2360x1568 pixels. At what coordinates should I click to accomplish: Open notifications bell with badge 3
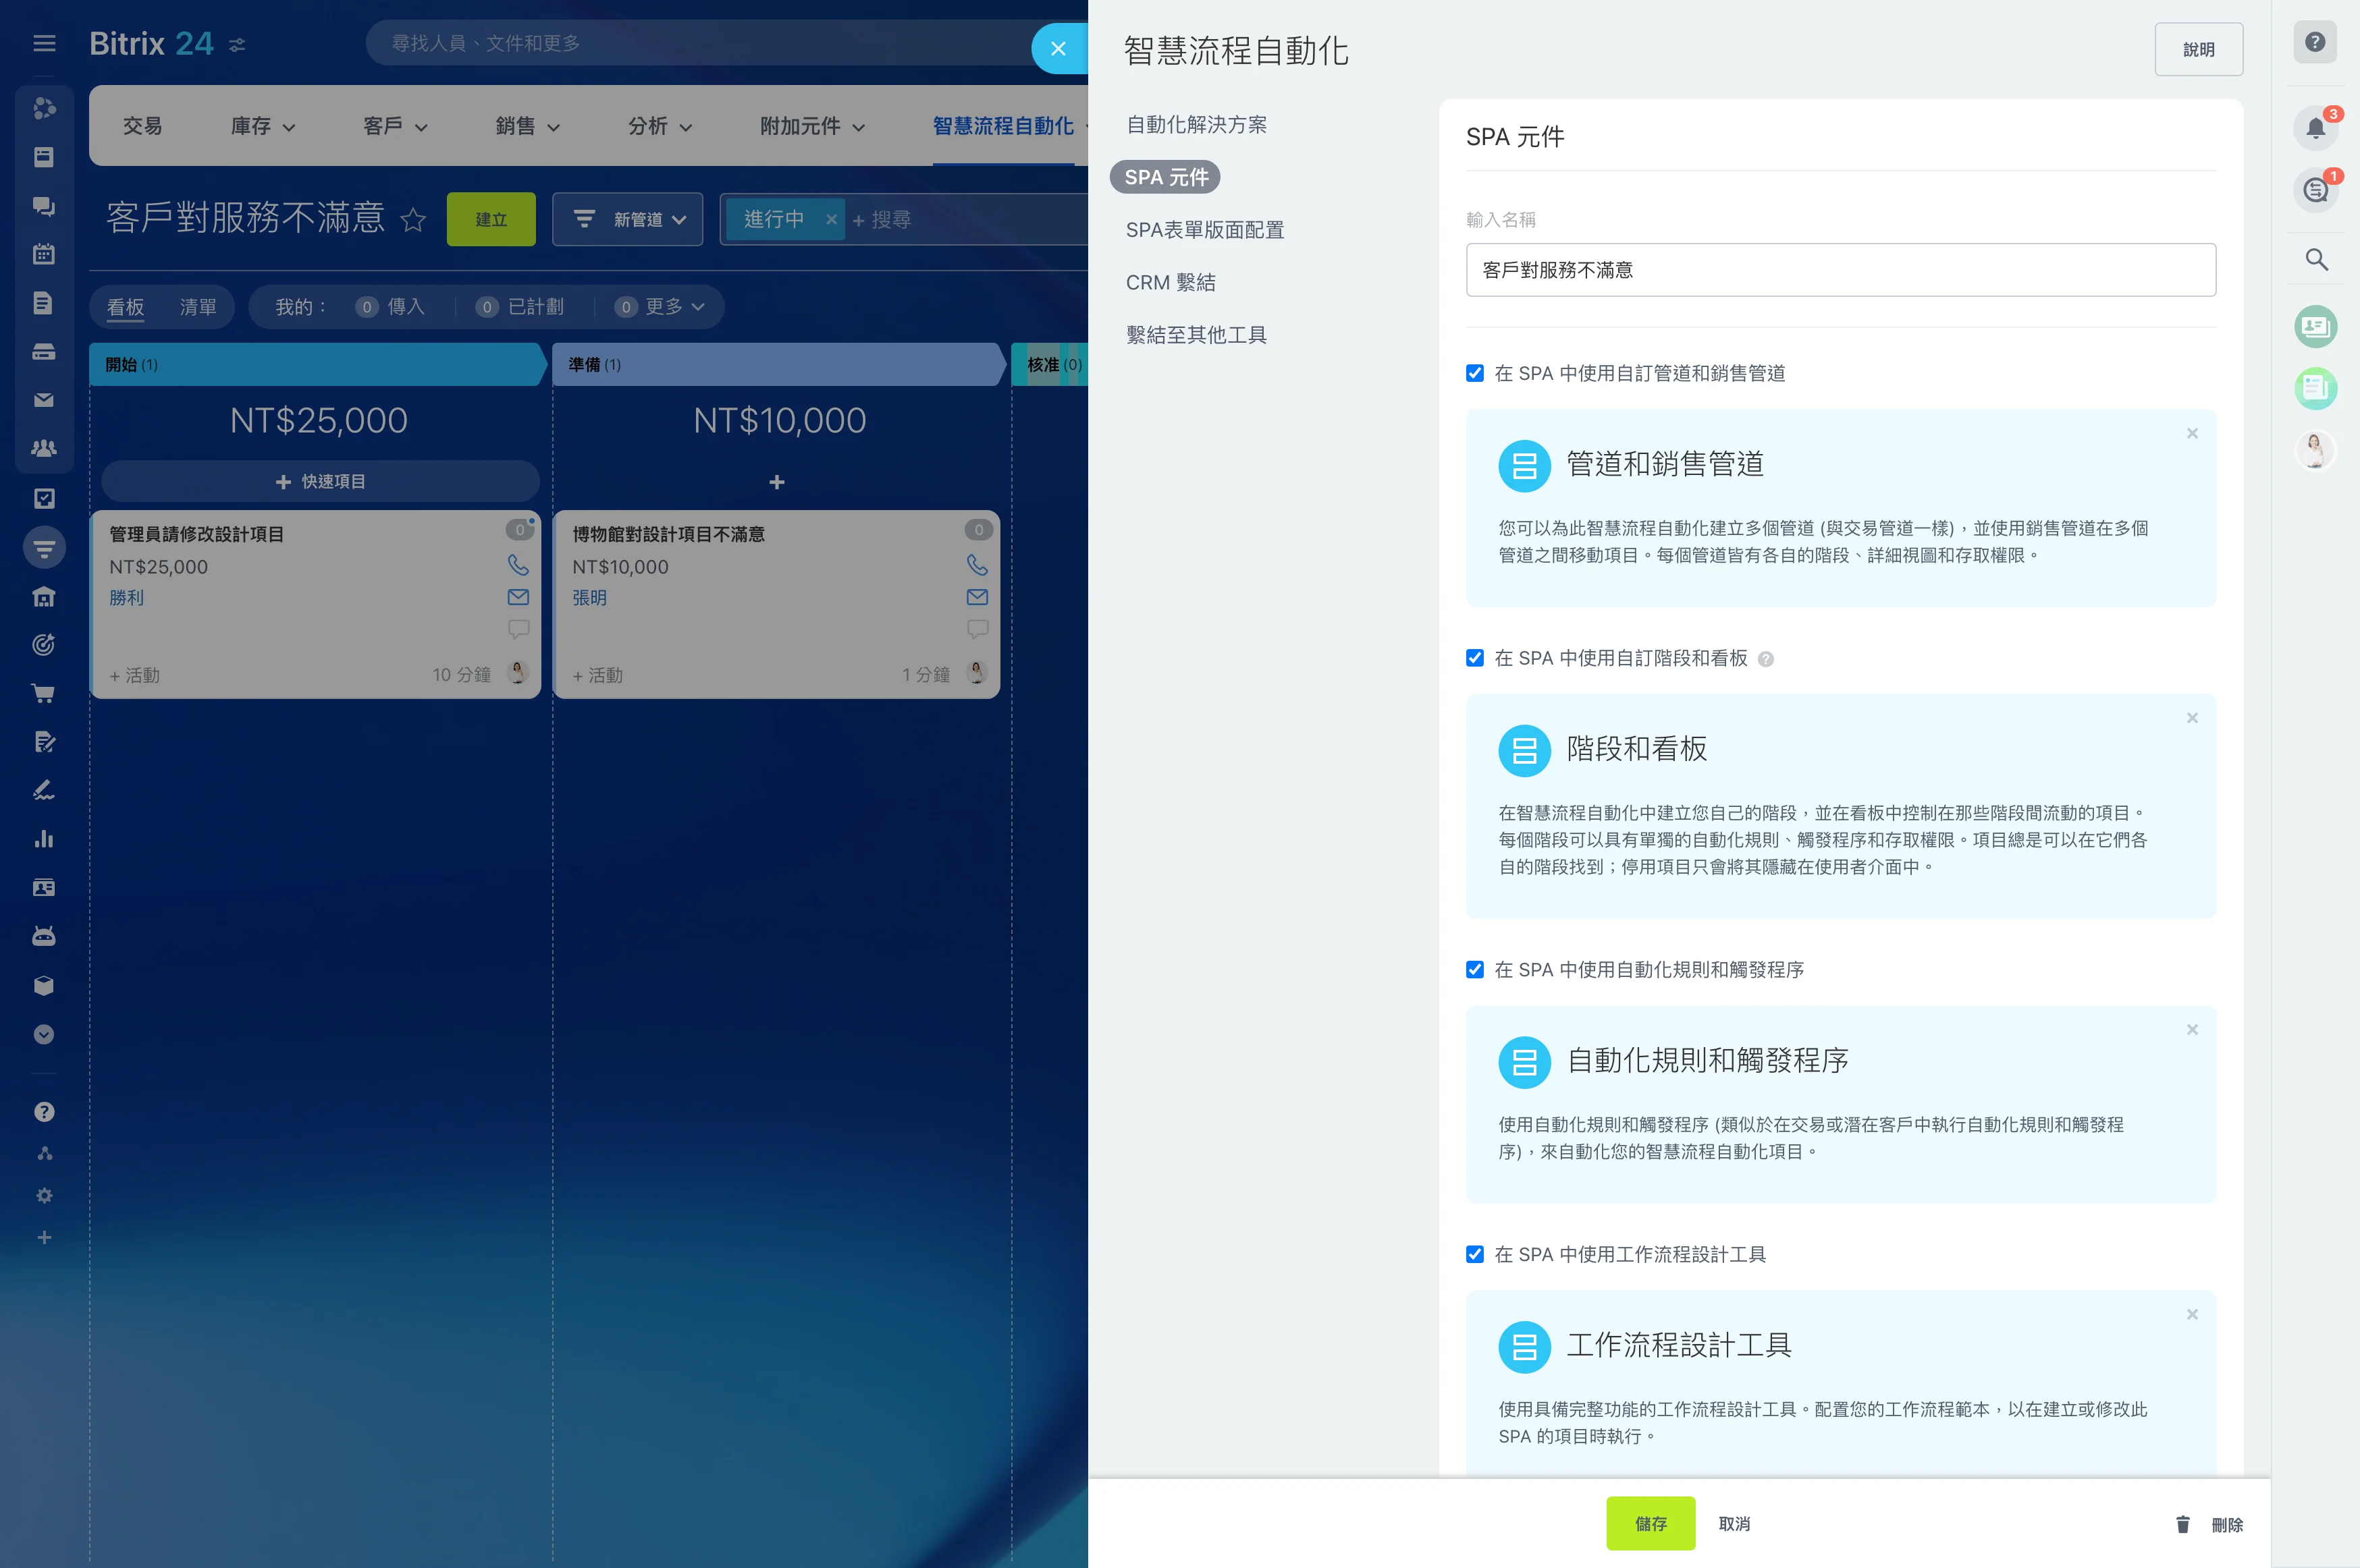[x=2316, y=127]
